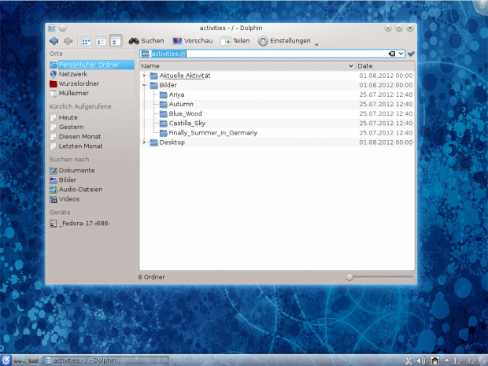The height and width of the screenshot is (366, 488).
Task: Click Teilen split view button
Action: [x=235, y=41]
